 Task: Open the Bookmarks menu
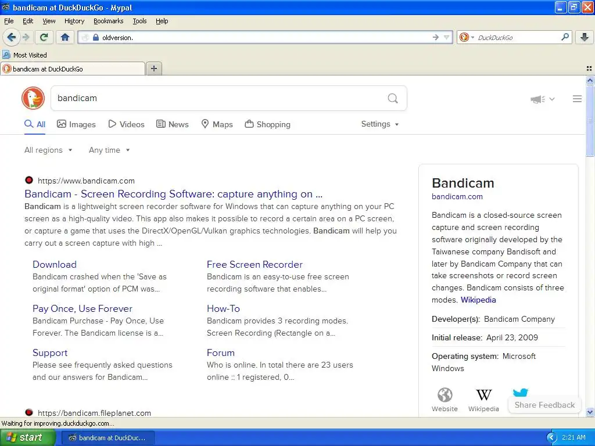[108, 21]
